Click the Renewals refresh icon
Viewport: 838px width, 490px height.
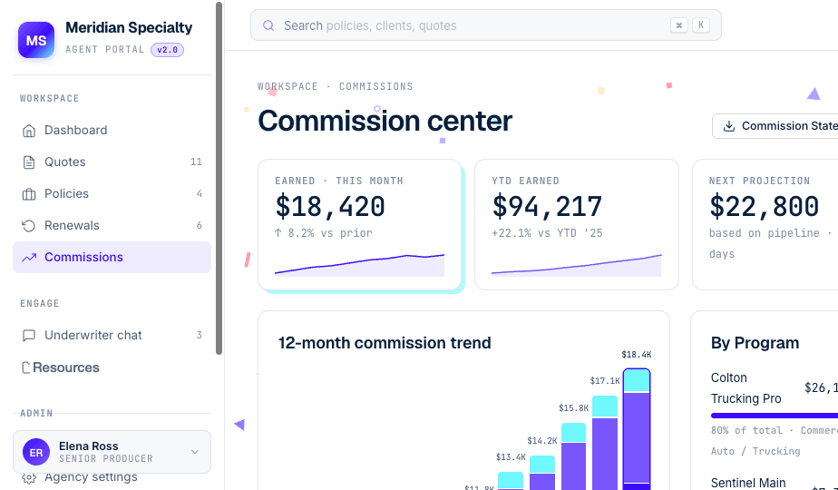coord(29,226)
